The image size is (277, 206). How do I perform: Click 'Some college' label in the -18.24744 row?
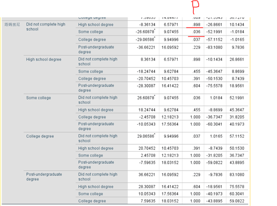(x=91, y=71)
